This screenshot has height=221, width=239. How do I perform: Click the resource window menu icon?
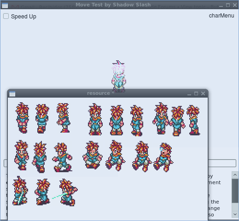tap(12, 94)
